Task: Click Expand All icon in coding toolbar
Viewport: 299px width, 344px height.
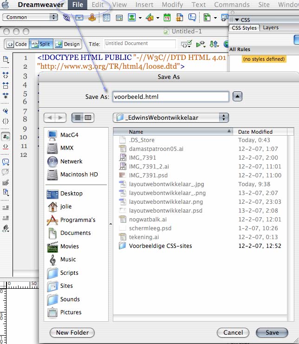Action: tap(6, 96)
